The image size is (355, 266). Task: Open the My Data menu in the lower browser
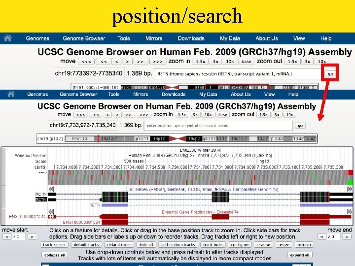208,94
